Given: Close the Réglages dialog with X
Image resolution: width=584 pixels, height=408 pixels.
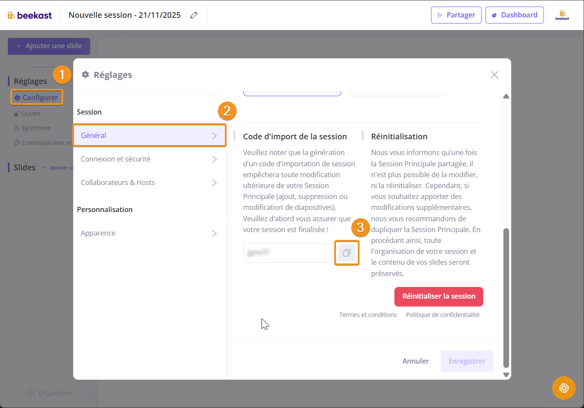Looking at the screenshot, I should click(494, 75).
